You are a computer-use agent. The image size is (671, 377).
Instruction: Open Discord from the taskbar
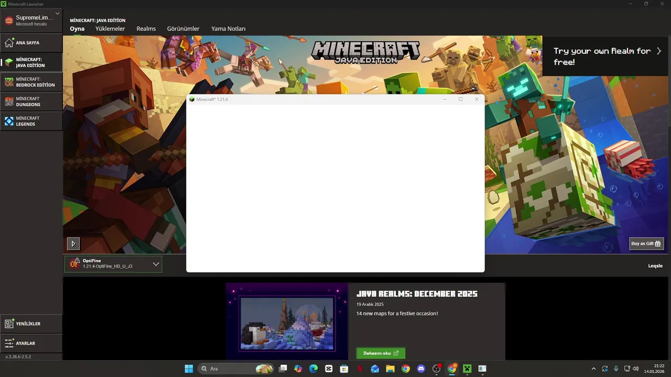point(421,369)
